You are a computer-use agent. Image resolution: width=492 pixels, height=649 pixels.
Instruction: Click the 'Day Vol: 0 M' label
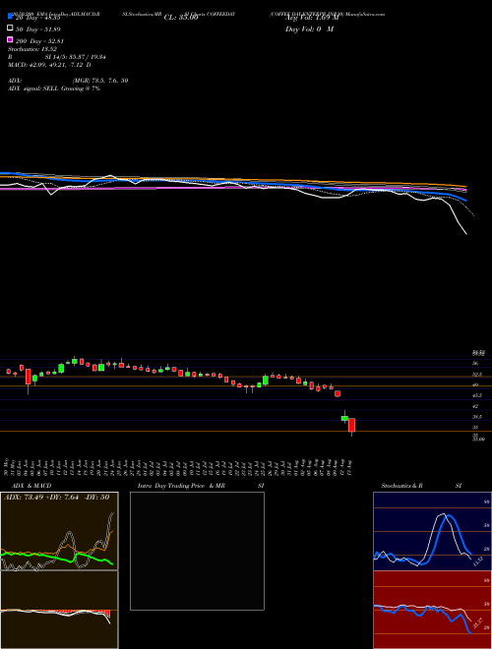click(x=309, y=29)
